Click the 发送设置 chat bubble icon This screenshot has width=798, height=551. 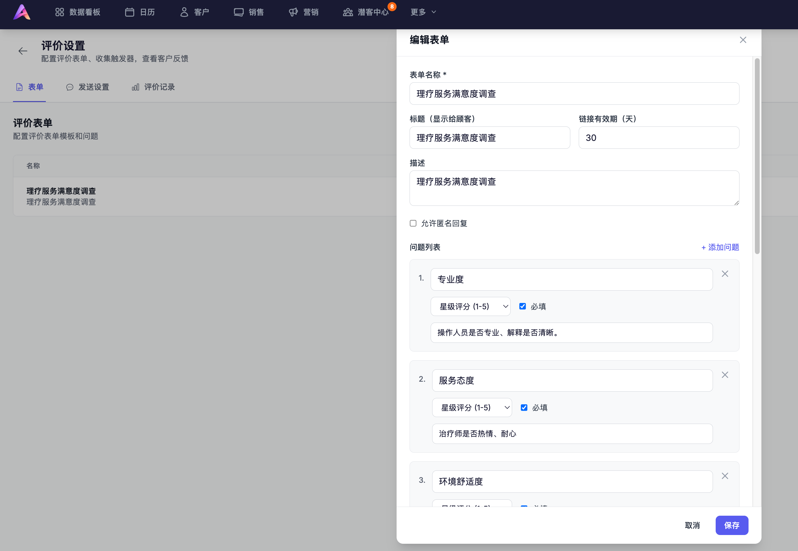[70, 87]
